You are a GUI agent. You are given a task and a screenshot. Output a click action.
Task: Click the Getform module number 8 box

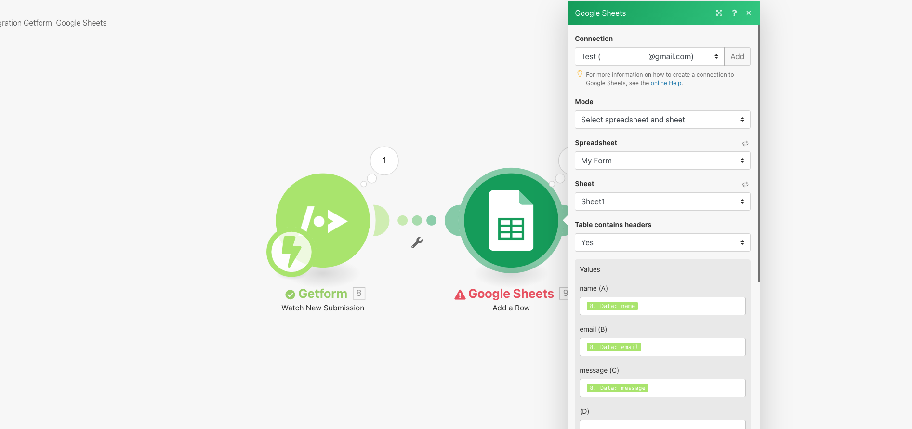[x=359, y=293]
